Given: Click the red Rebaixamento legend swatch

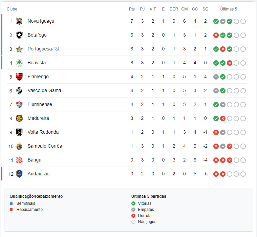Looking at the screenshot, I should point(11,210).
